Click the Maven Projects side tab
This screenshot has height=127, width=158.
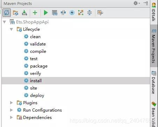coord(154,46)
